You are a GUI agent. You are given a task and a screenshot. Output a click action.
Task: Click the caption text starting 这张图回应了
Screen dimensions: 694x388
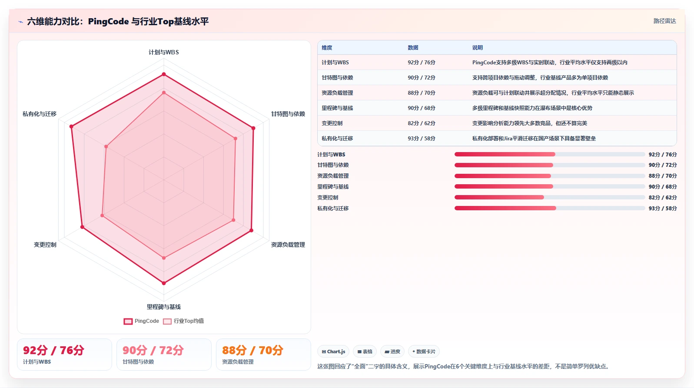pyautogui.click(x=464, y=366)
